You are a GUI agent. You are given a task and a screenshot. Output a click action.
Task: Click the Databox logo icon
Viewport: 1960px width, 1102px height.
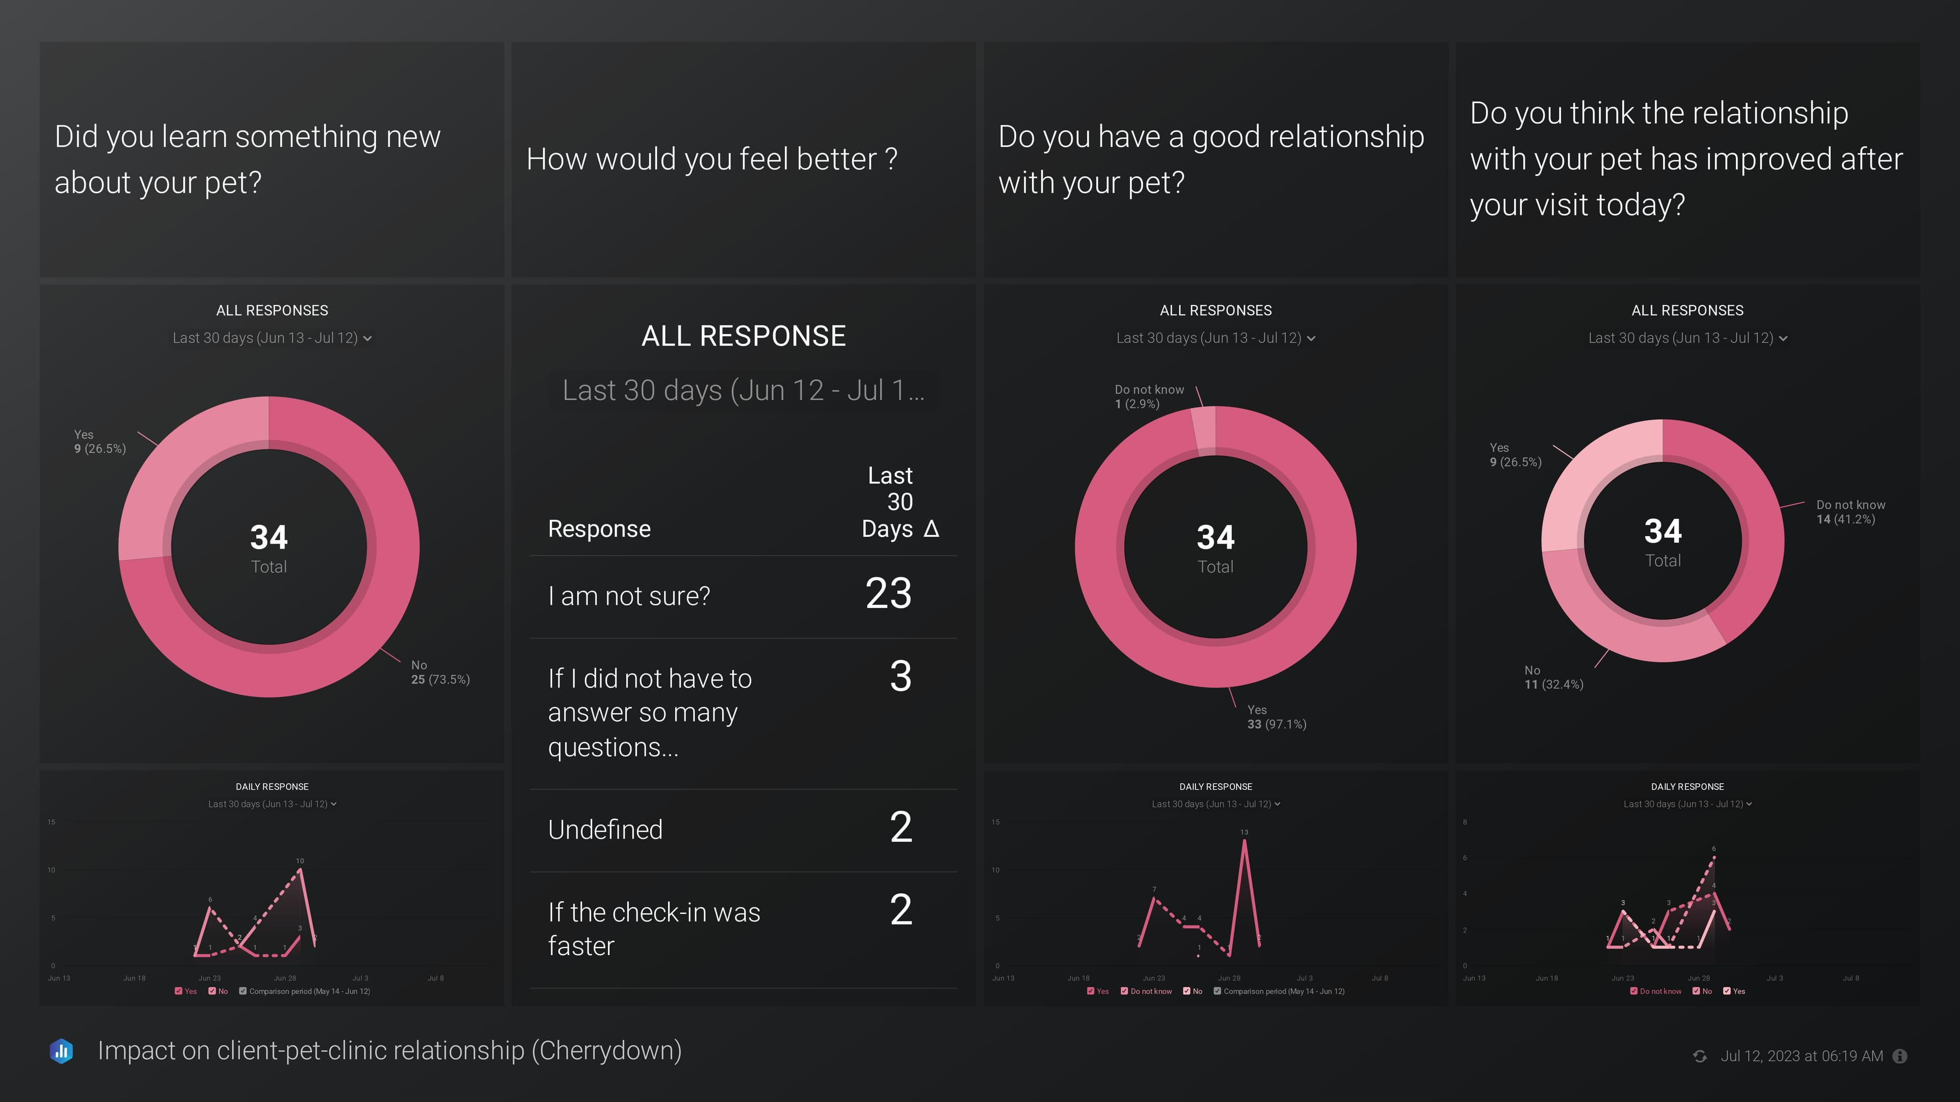coord(62,1051)
